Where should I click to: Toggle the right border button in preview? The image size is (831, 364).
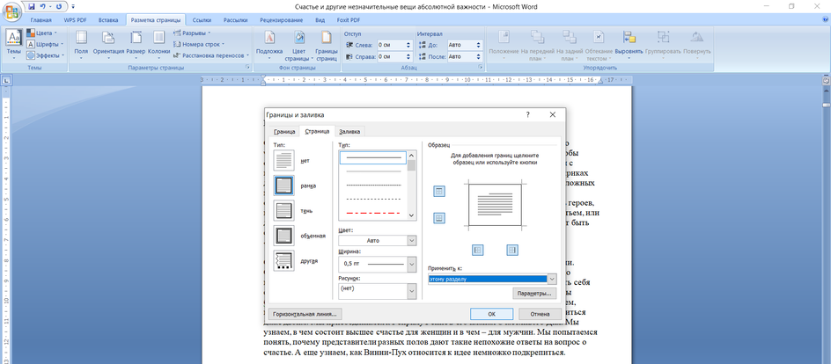(512, 250)
